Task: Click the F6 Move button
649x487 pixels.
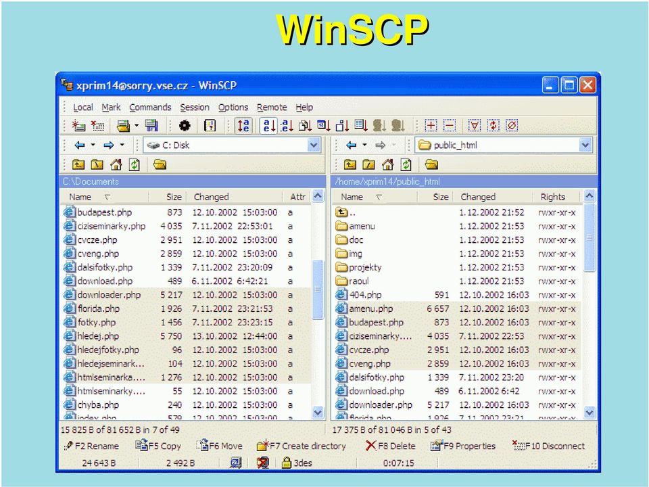Action: (219, 446)
